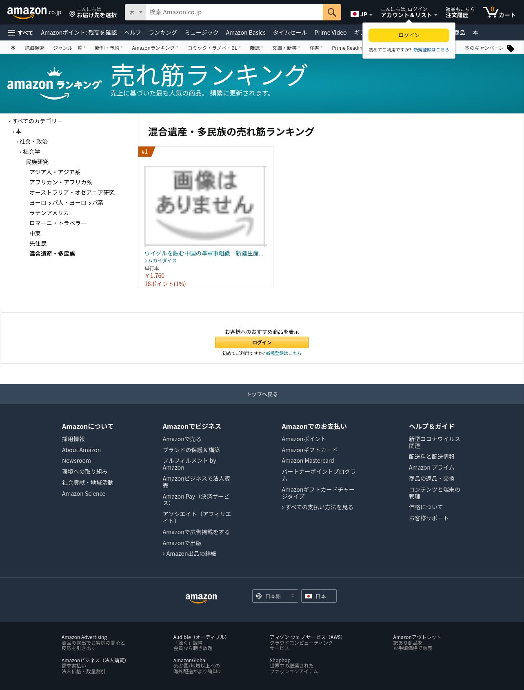Click 新規登録はこちら below the bottom login
The image size is (524, 690).
284,353
